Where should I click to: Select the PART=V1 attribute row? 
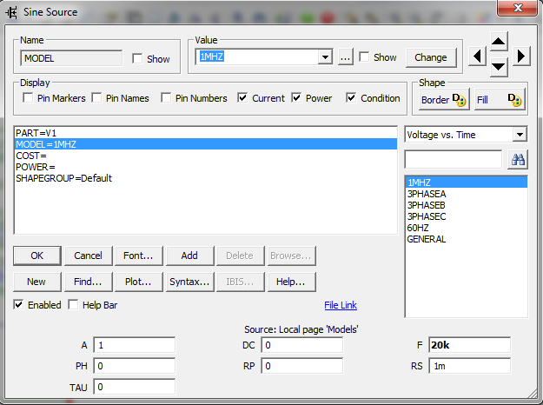[206, 133]
